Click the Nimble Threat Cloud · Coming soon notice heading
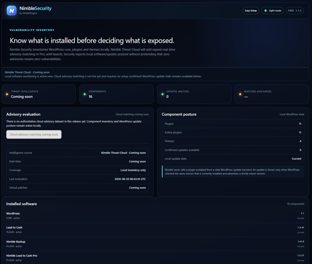This screenshot has width=312, height=264. tap(27, 72)
